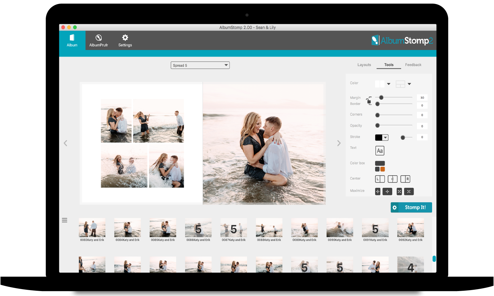The width and height of the screenshot is (494, 296).
Task: Open the AlbumPrufr section
Action: 98,40
